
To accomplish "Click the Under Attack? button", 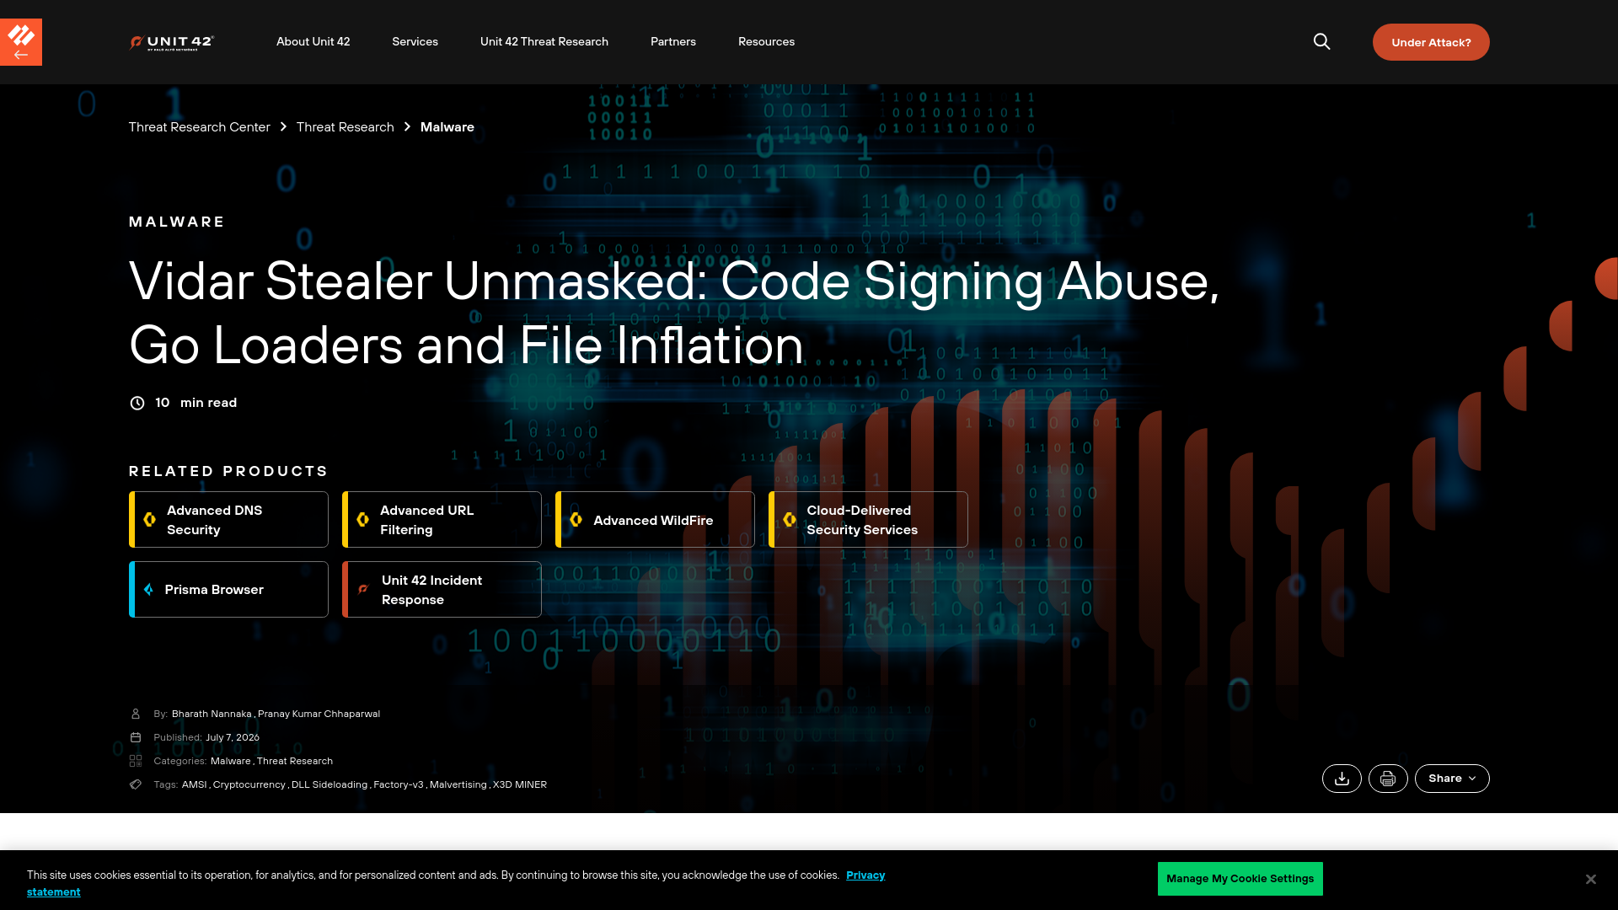I will click(1431, 42).
